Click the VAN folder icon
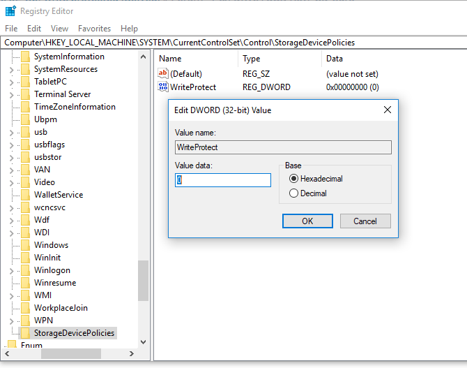Screen dimensions: 467x368 pyautogui.click(x=26, y=170)
